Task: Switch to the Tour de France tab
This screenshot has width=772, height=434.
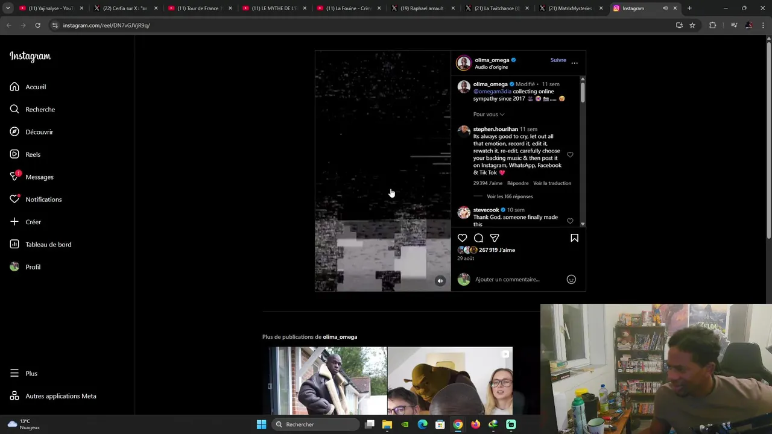Action: 199,8
